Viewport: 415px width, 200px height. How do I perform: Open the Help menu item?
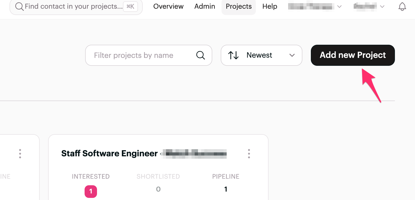click(x=270, y=6)
